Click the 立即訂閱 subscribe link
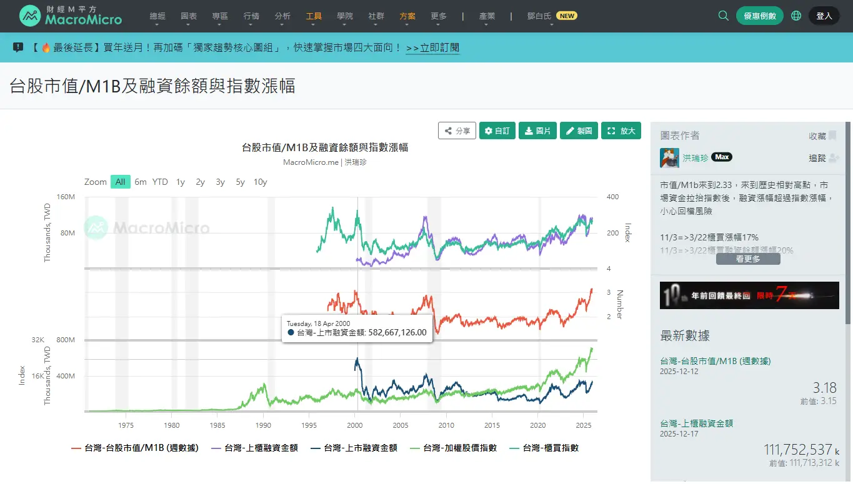 click(432, 48)
